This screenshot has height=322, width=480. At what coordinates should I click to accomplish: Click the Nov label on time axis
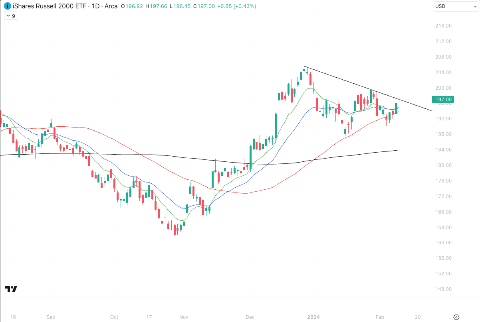pos(184,317)
